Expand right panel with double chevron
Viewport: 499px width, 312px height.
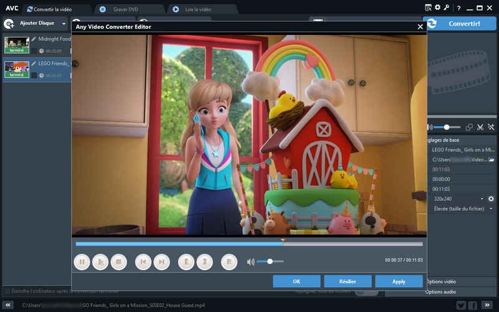pyautogui.click(x=487, y=305)
